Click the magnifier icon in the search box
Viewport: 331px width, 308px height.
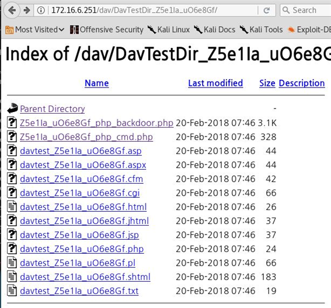coord(286,10)
